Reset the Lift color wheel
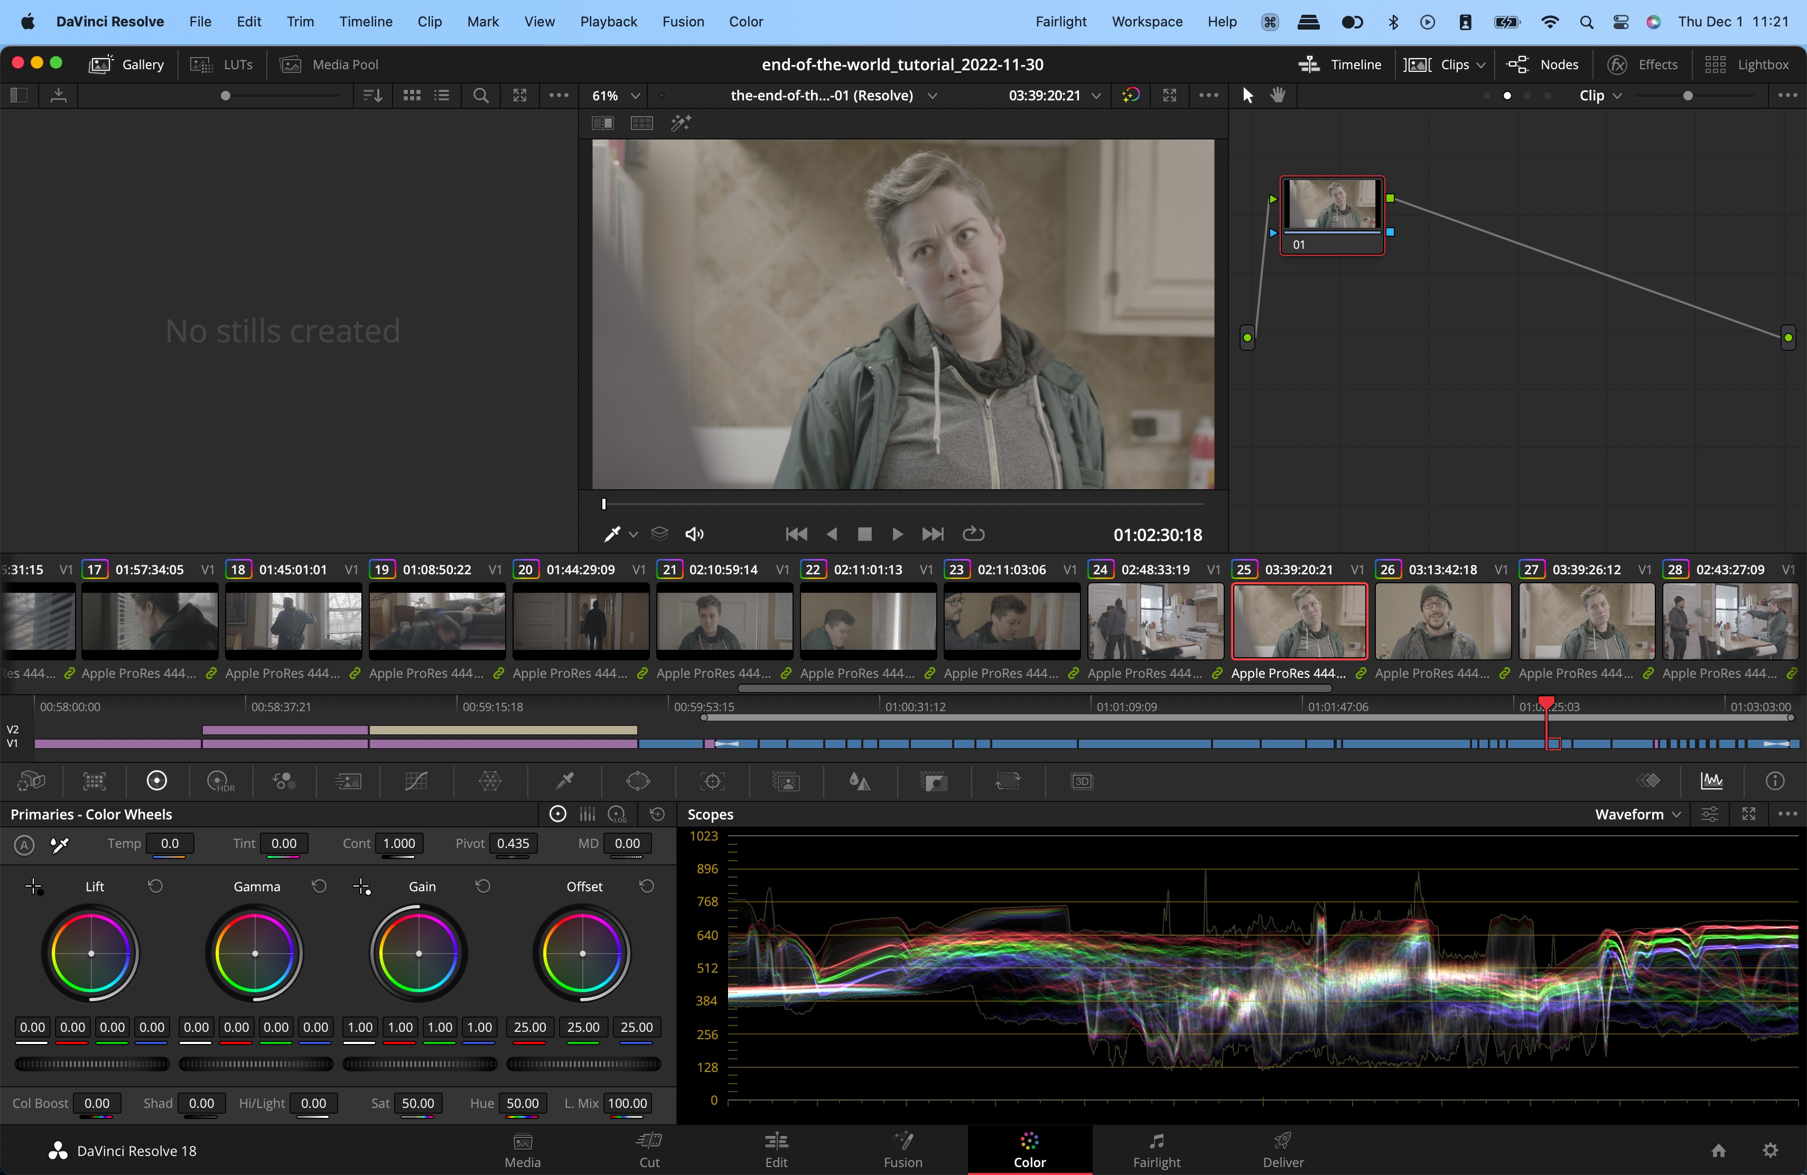1807x1175 pixels. coord(156,887)
